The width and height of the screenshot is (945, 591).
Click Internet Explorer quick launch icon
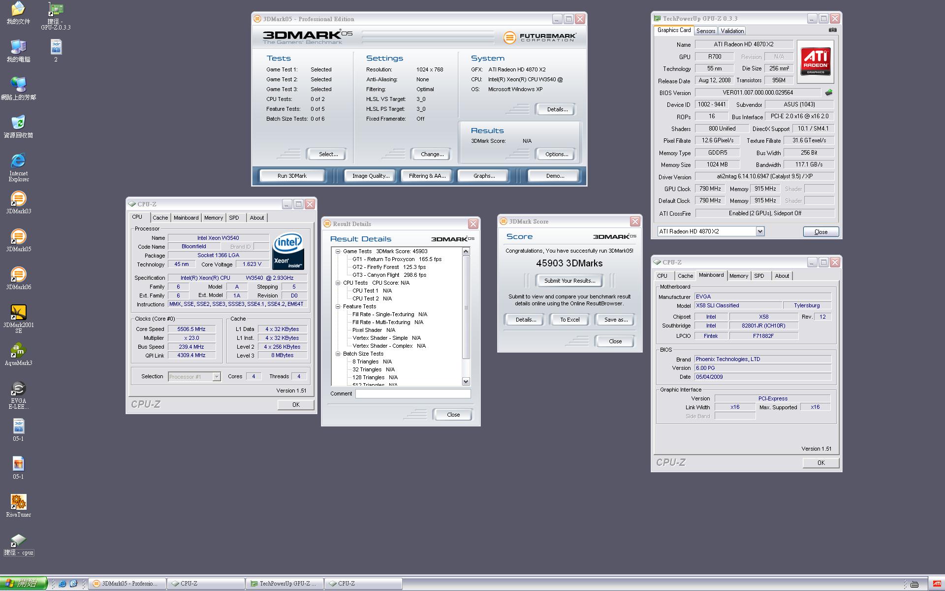63,584
